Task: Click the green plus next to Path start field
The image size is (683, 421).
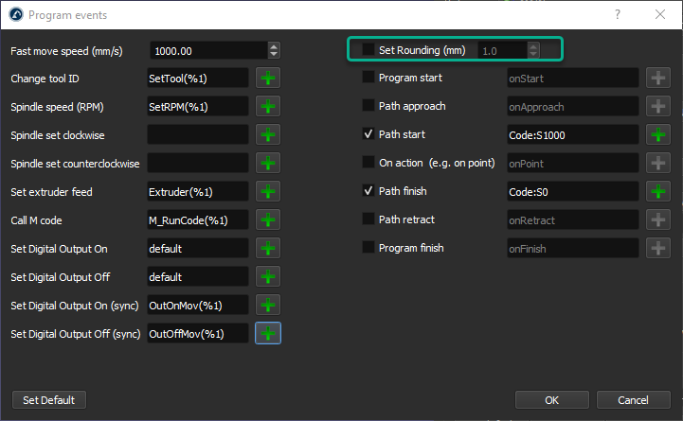Action: coord(657,135)
